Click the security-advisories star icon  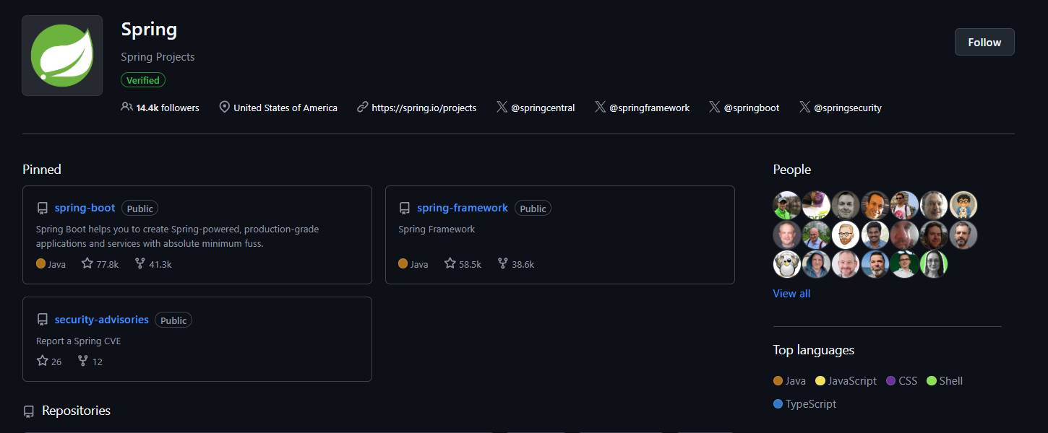point(42,361)
